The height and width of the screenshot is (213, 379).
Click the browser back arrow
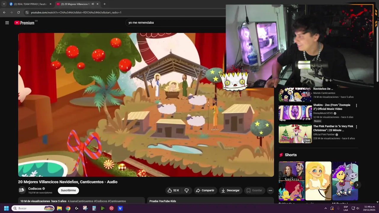coord(4,12)
